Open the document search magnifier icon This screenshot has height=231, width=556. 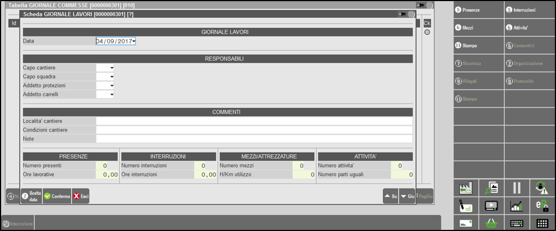[x=491, y=188]
